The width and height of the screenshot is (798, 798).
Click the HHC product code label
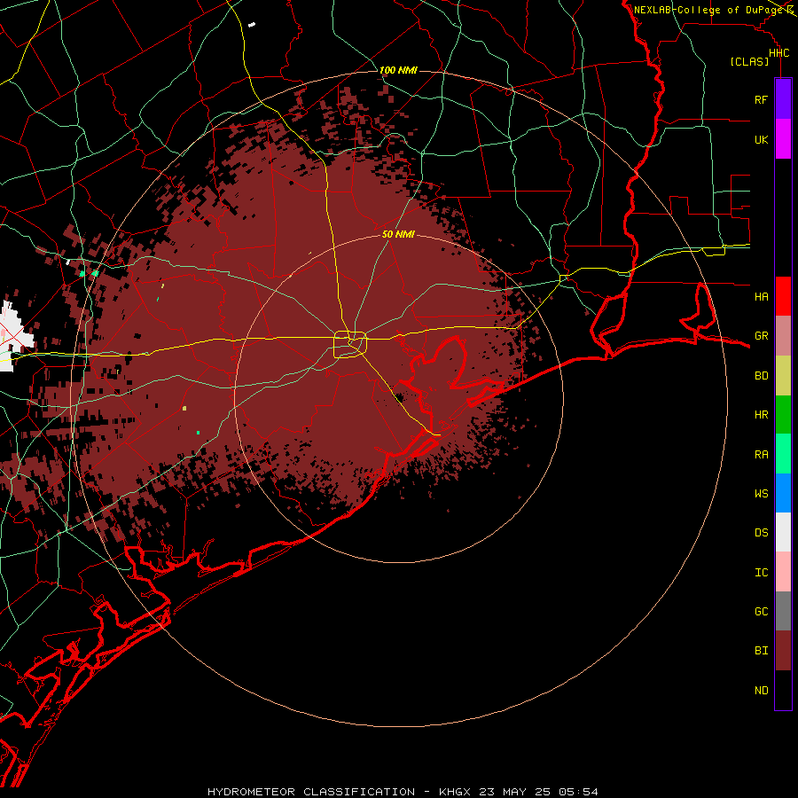coord(778,53)
